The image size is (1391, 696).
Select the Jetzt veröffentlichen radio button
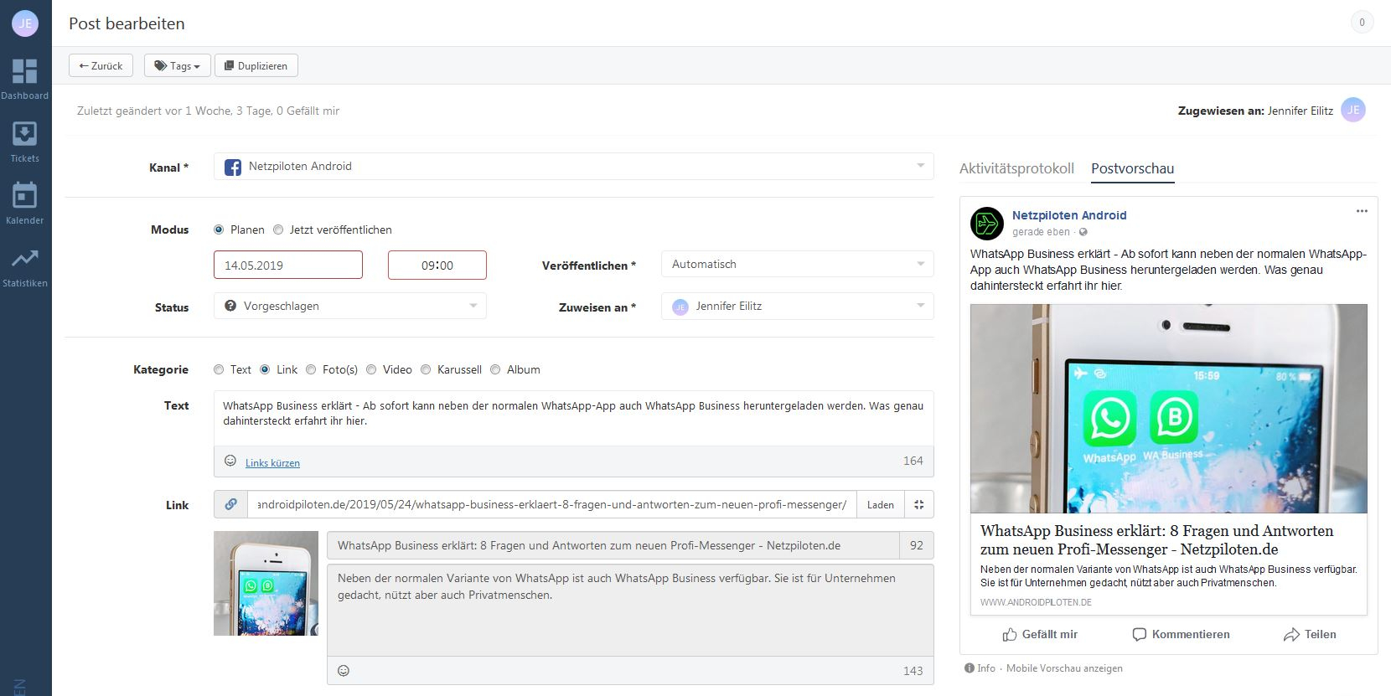tap(279, 229)
